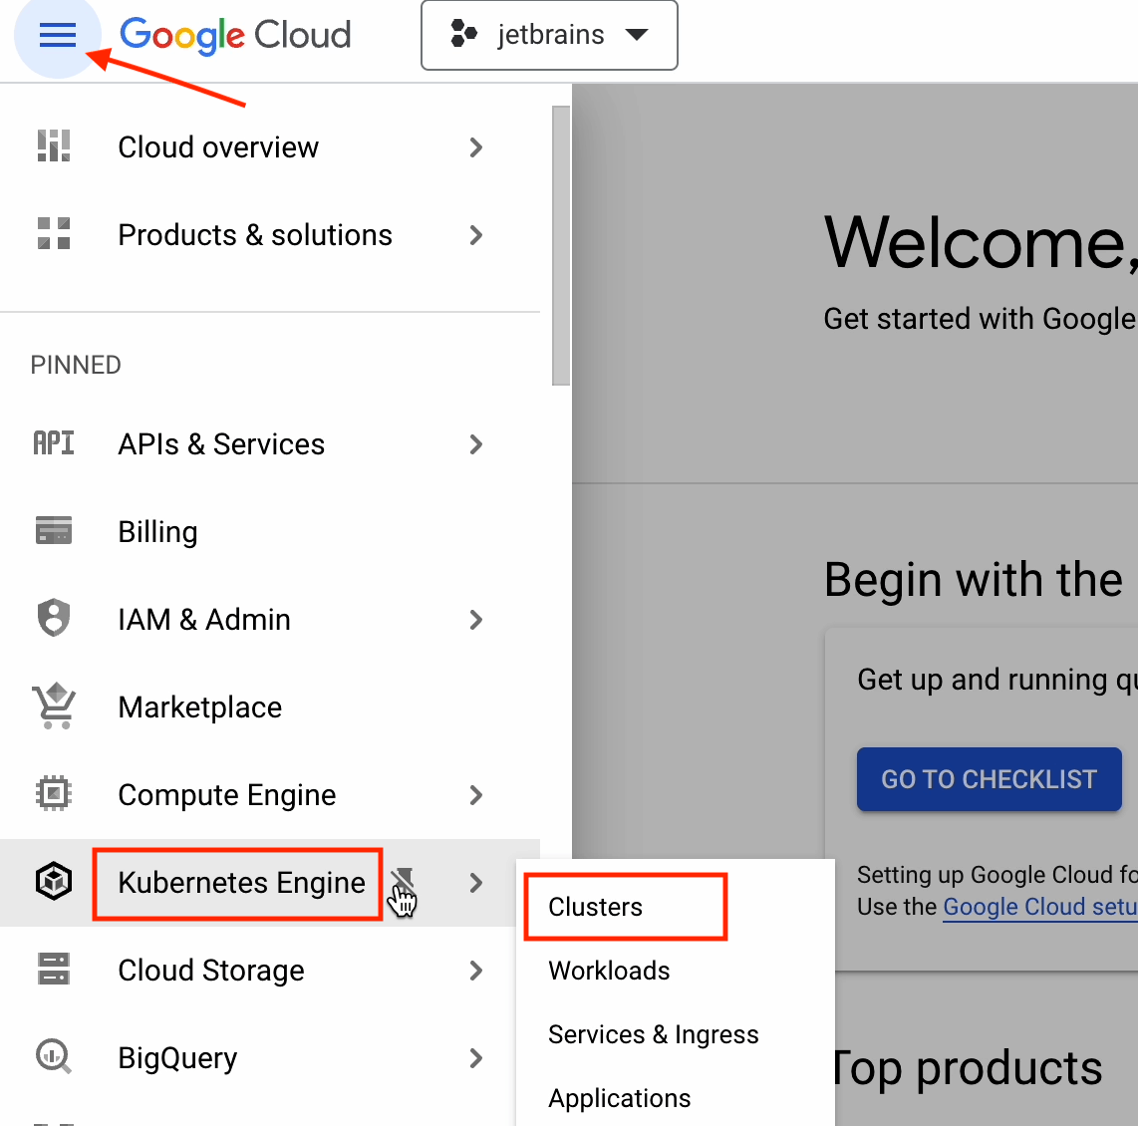Expand the Cloud overview submenu arrow
Screen dimensions: 1138x1126
(476, 147)
